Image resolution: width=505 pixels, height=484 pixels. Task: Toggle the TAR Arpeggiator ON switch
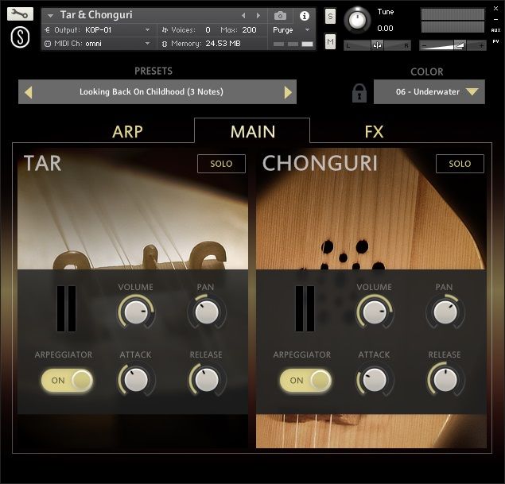click(x=67, y=380)
